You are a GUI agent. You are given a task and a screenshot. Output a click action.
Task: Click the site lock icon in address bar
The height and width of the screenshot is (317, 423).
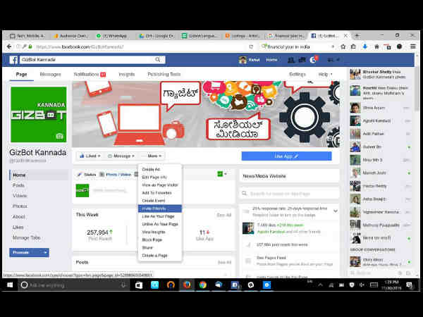pos(30,47)
